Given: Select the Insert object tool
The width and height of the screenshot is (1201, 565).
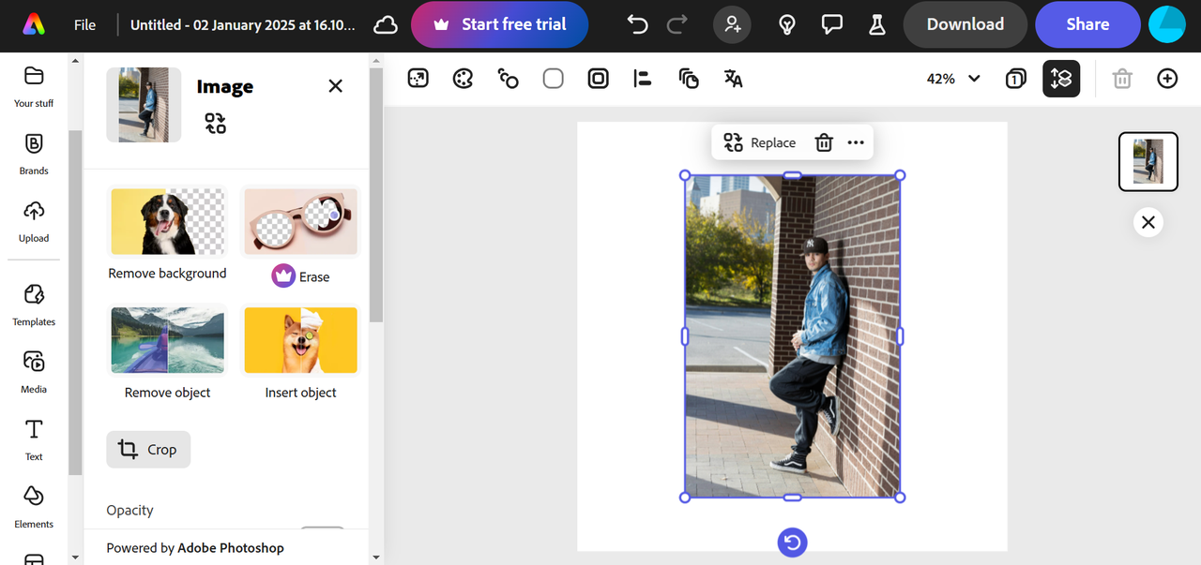Looking at the screenshot, I should coord(300,353).
